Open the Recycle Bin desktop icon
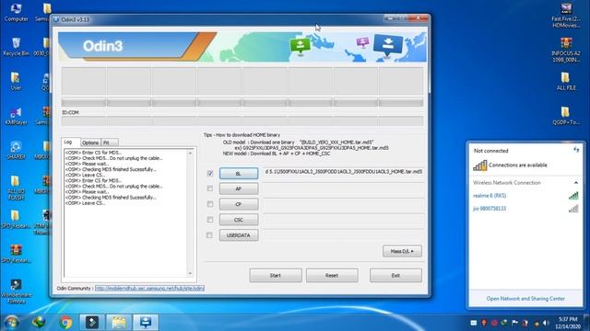Screen dimensions: 590x331 pos(16,47)
